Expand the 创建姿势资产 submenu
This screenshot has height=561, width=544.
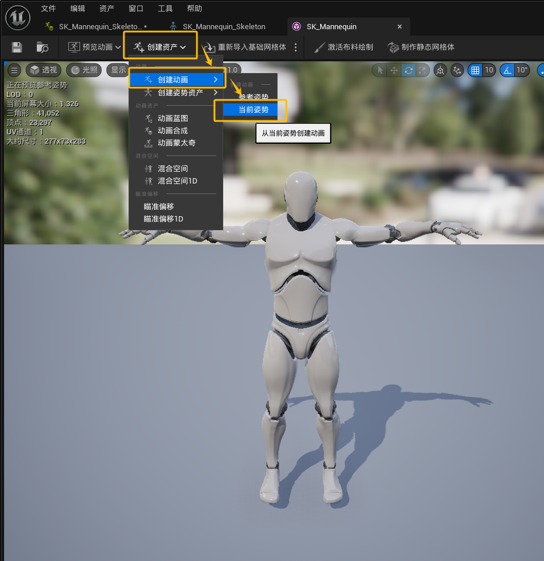tap(180, 93)
